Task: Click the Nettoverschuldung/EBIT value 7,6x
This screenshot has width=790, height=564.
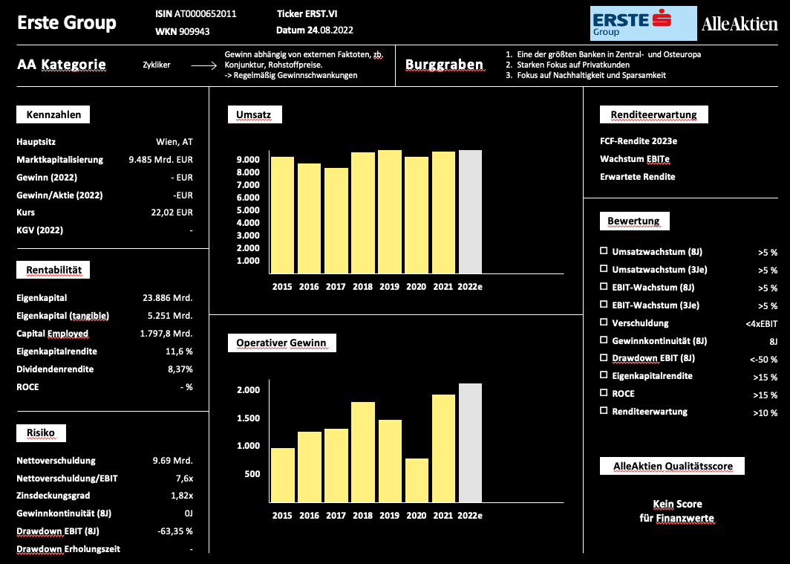Action: (184, 479)
